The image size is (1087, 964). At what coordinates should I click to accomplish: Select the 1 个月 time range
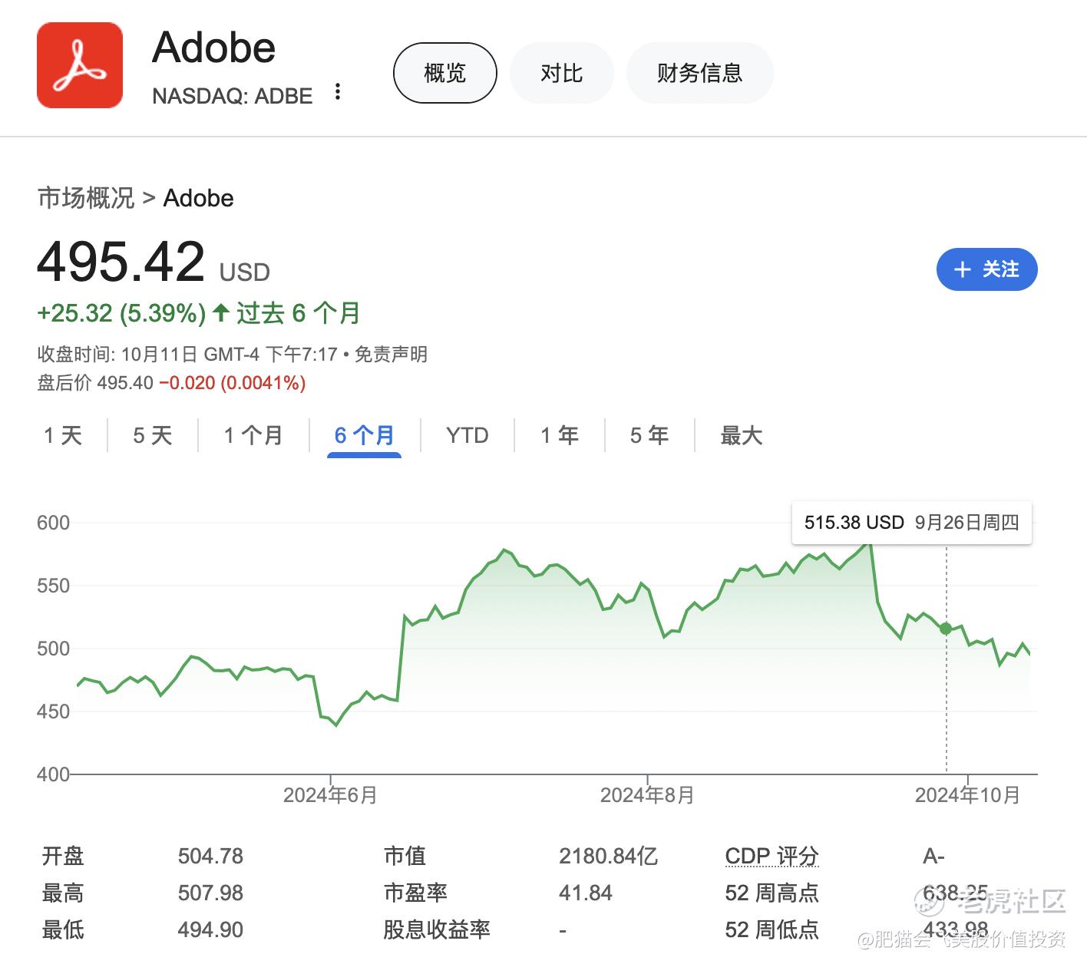point(253,435)
